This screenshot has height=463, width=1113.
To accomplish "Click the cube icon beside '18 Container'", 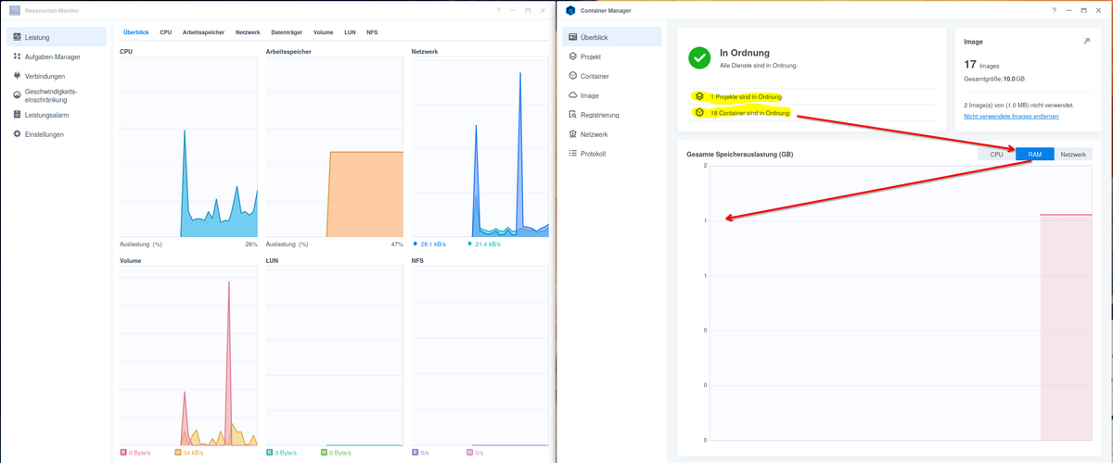I will click(x=699, y=113).
